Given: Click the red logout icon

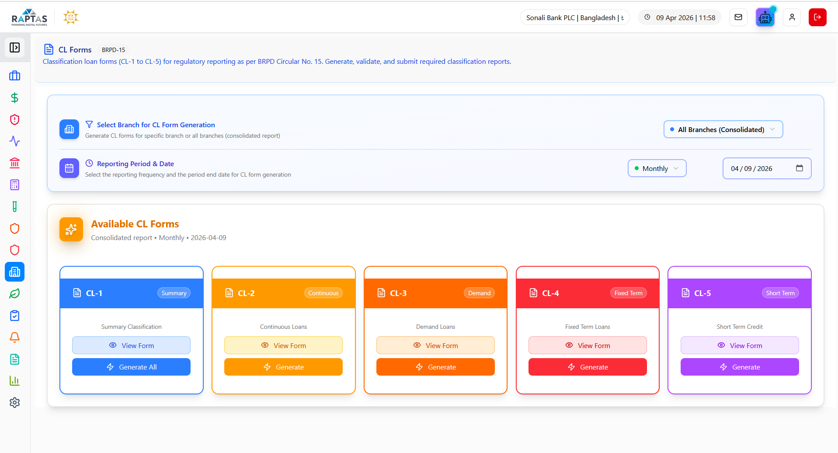Looking at the screenshot, I should [817, 17].
